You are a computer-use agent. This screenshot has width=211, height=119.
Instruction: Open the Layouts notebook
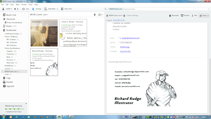9,68
